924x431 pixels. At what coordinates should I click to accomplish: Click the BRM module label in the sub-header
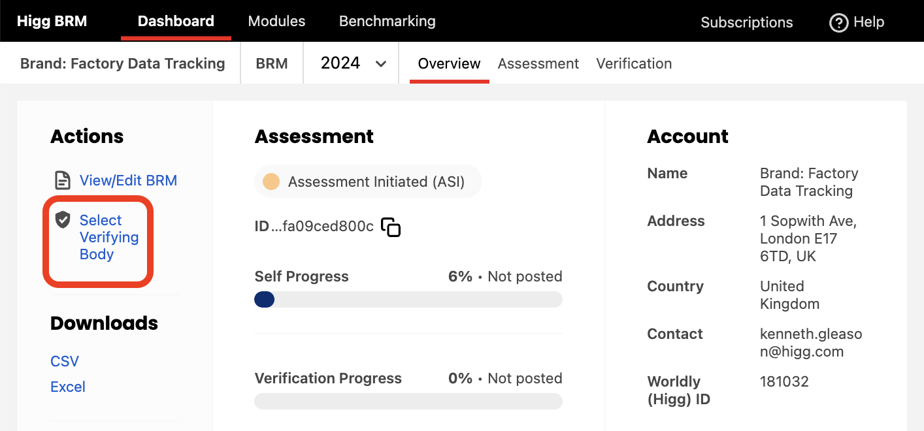[x=272, y=63]
